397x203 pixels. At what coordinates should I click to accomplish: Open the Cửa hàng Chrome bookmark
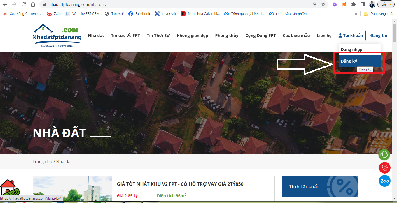[x=22, y=14]
